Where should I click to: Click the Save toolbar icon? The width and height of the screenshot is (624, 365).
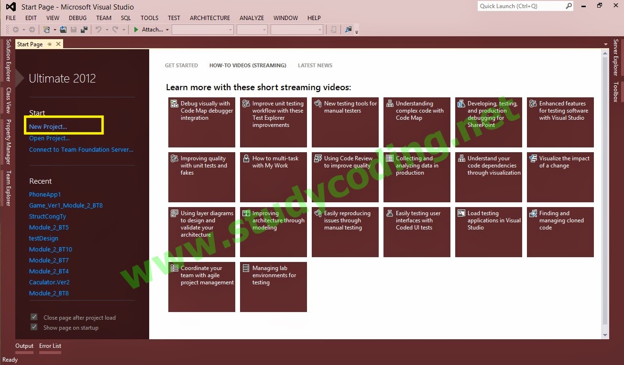pos(74,30)
